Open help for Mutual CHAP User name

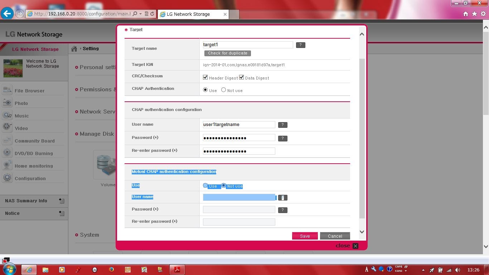(x=283, y=198)
